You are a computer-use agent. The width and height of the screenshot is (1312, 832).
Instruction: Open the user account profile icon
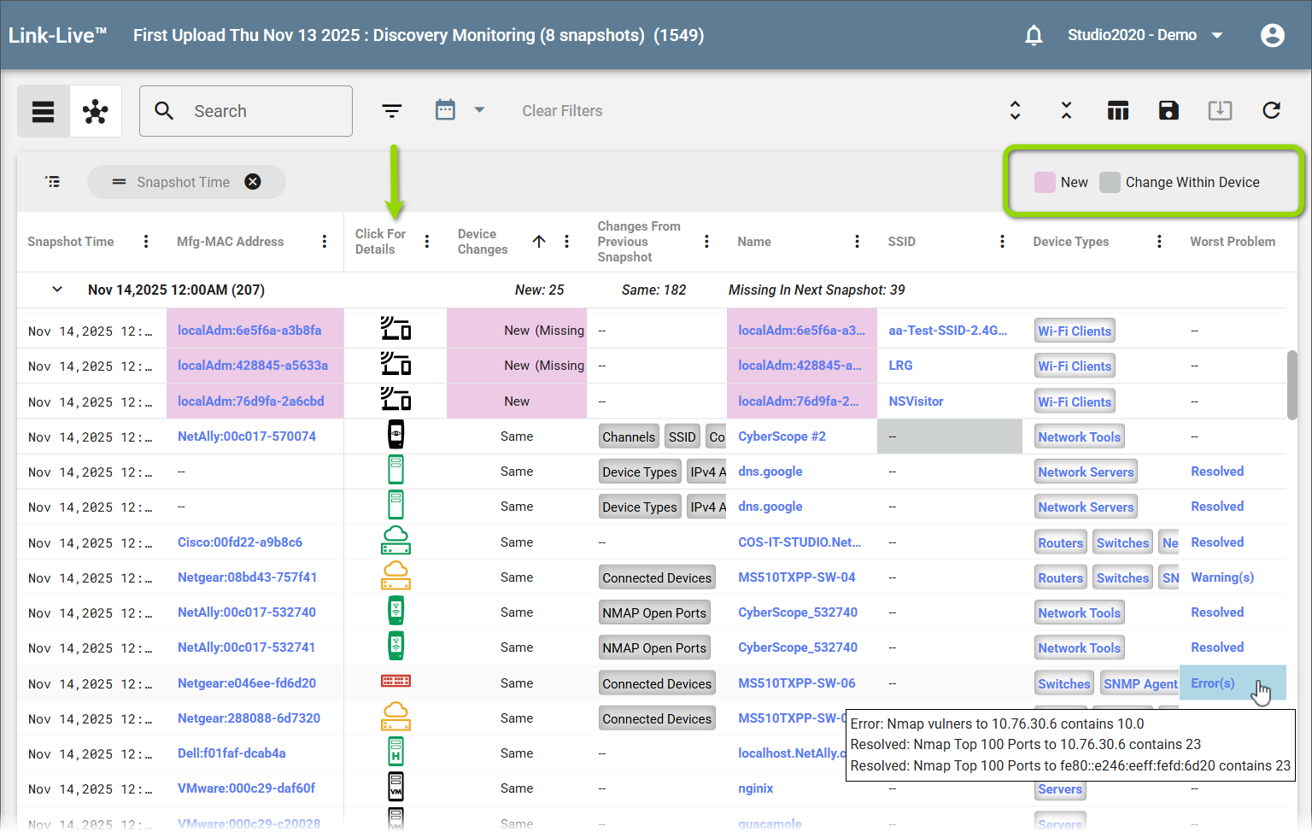(x=1272, y=35)
